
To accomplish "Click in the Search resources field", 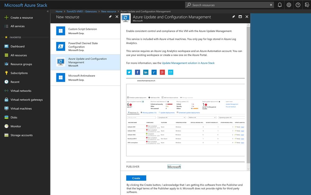I will 229,5.
